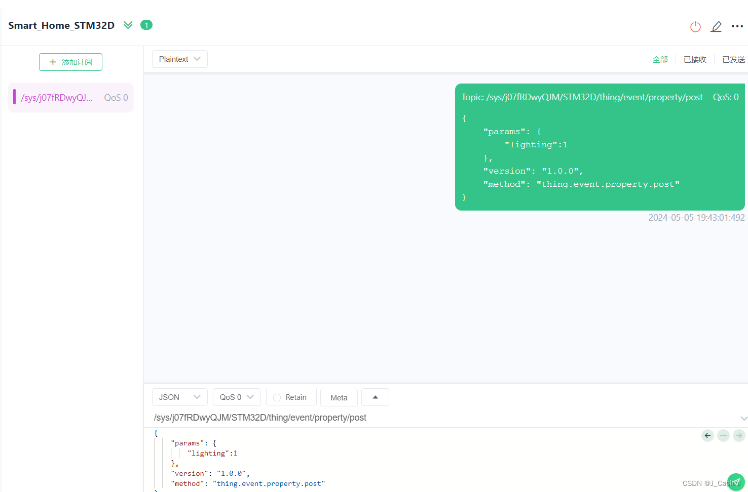Click the up-triangle collapse button
Viewport: 748px width, 492px height.
pyautogui.click(x=375, y=397)
